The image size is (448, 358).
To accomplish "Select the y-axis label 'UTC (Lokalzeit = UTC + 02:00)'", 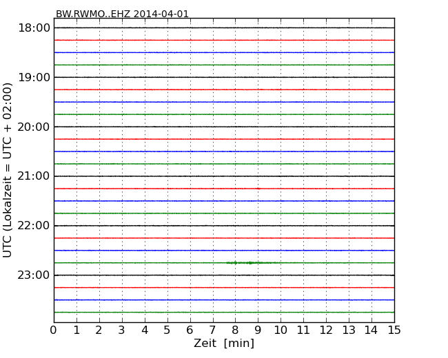I will point(8,170).
